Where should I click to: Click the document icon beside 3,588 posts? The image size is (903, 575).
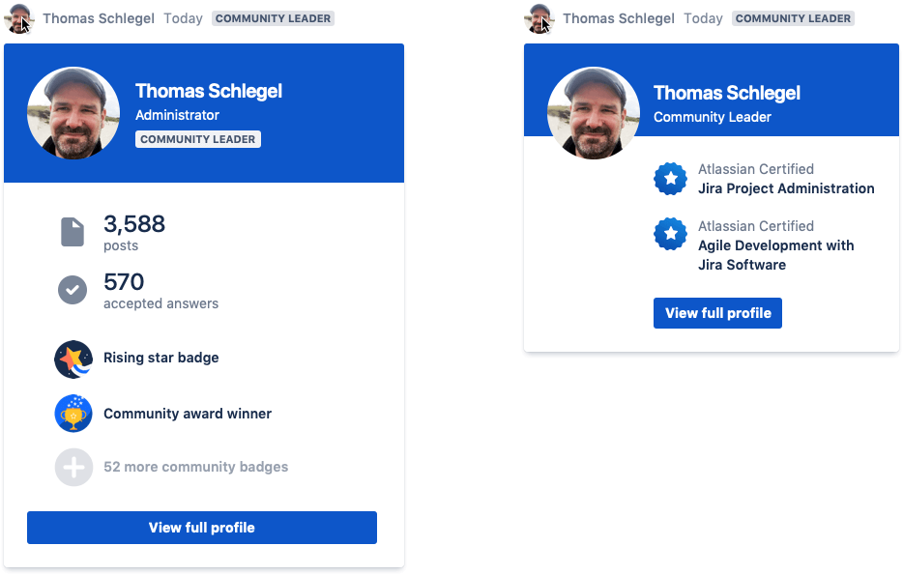click(73, 232)
